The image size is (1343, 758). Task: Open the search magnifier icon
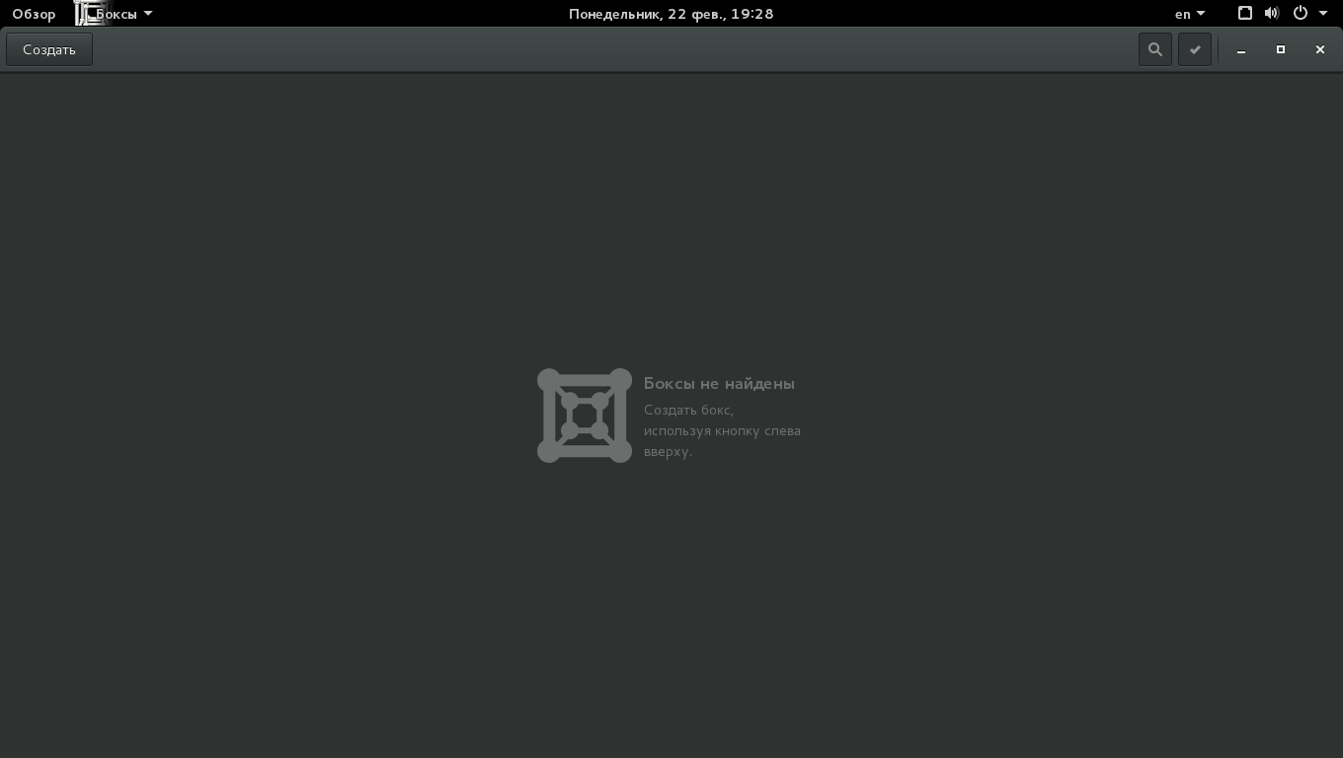[1155, 49]
